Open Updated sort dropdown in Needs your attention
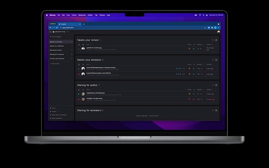Screen dimensions: 269x168 (x=210, y=64)
